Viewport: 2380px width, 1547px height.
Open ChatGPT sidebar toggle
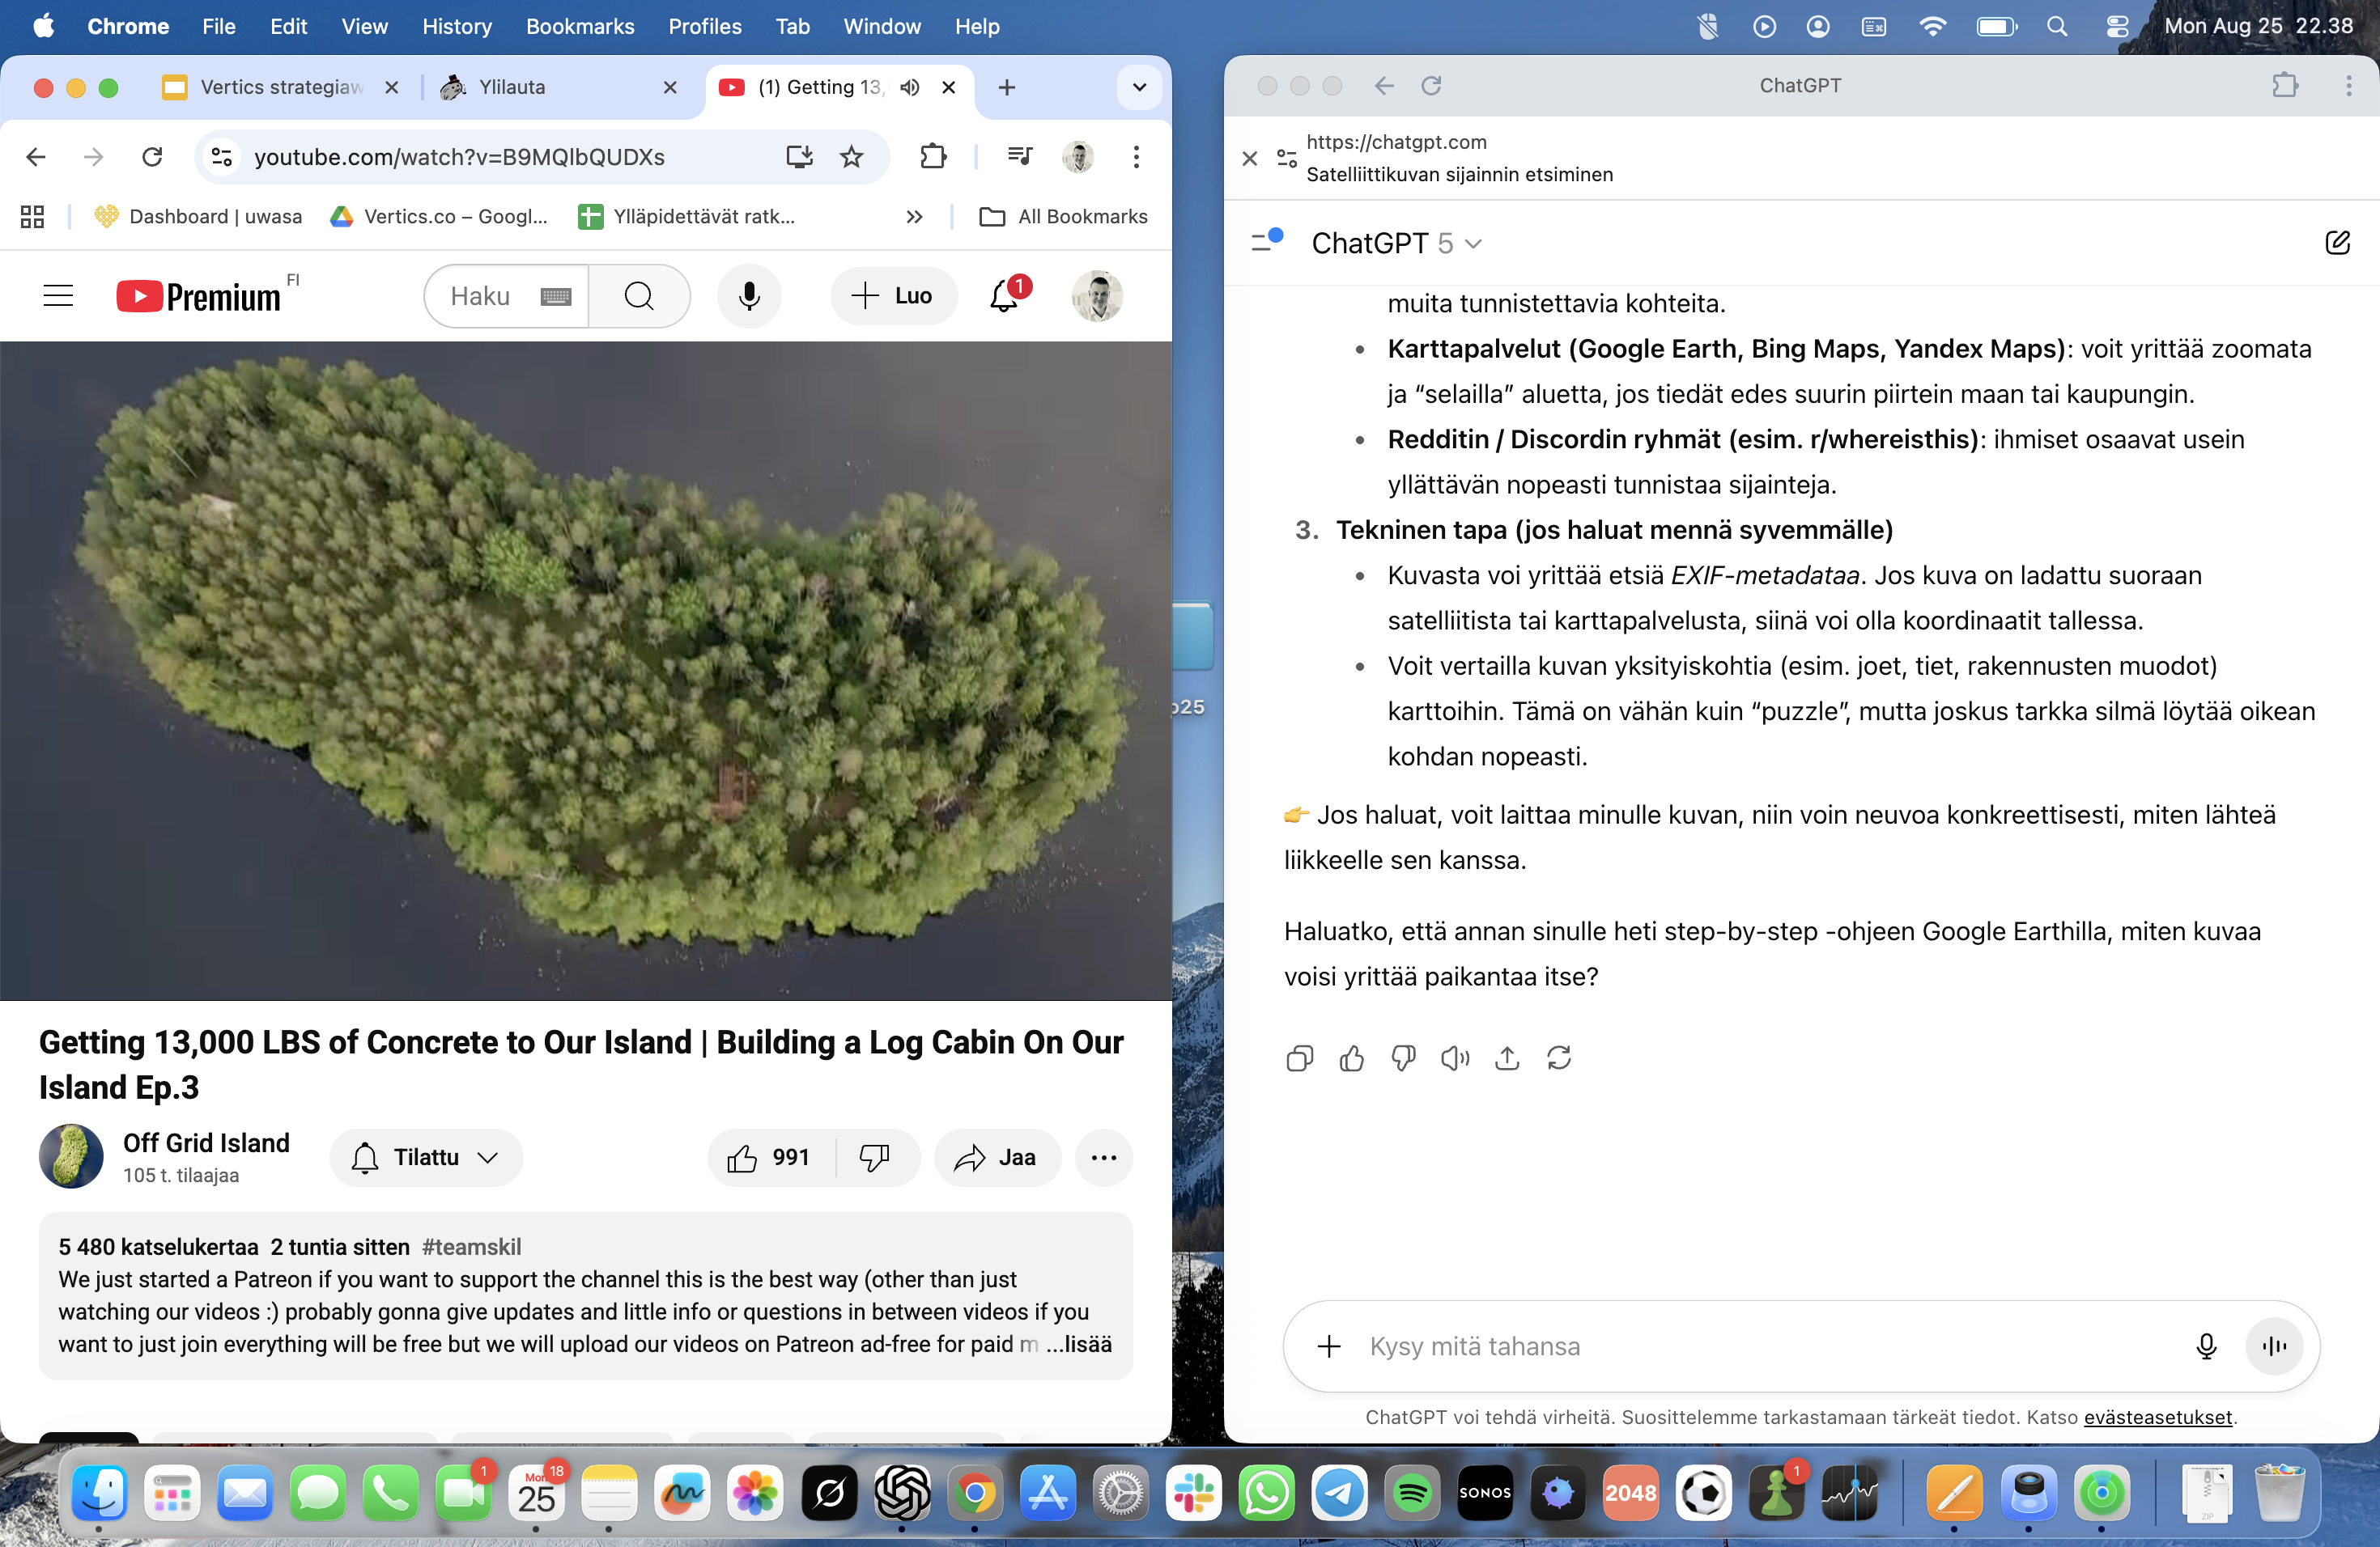1266,241
